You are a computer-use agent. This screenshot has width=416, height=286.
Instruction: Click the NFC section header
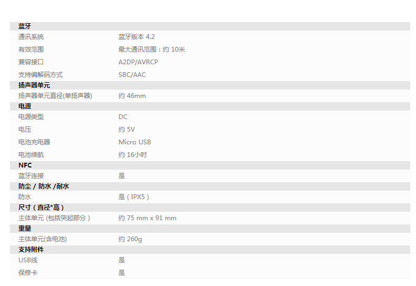(x=25, y=165)
